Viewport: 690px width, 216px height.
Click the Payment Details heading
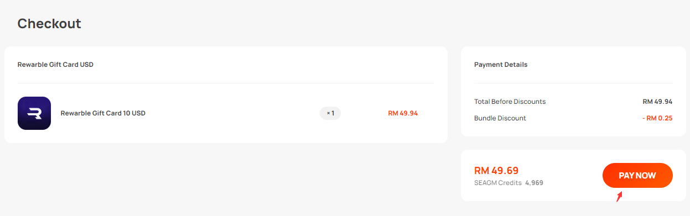501,65
